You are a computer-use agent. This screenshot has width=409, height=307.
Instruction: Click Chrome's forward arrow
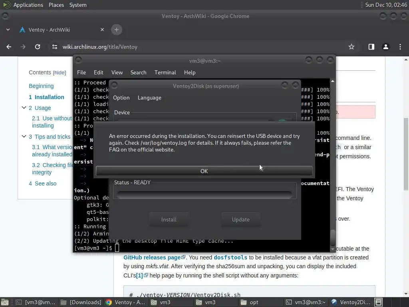[x=23, y=47]
